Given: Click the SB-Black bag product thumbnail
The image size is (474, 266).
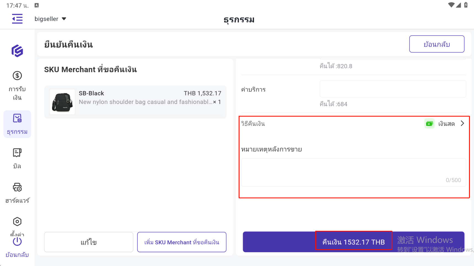Looking at the screenshot, I should coord(62,102).
